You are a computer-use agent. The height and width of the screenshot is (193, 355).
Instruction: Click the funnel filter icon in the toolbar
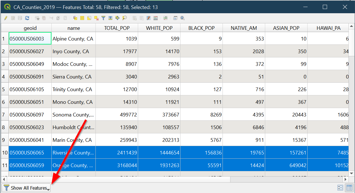pos(103,18)
